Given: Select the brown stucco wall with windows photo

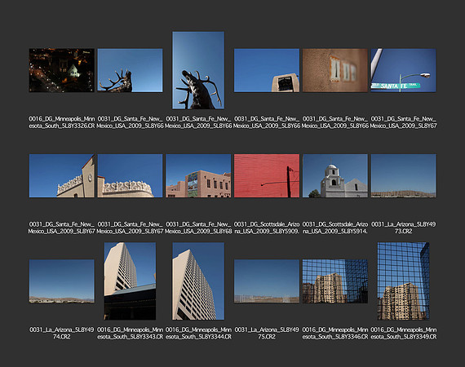Looking at the screenshot, I should click(x=335, y=70).
